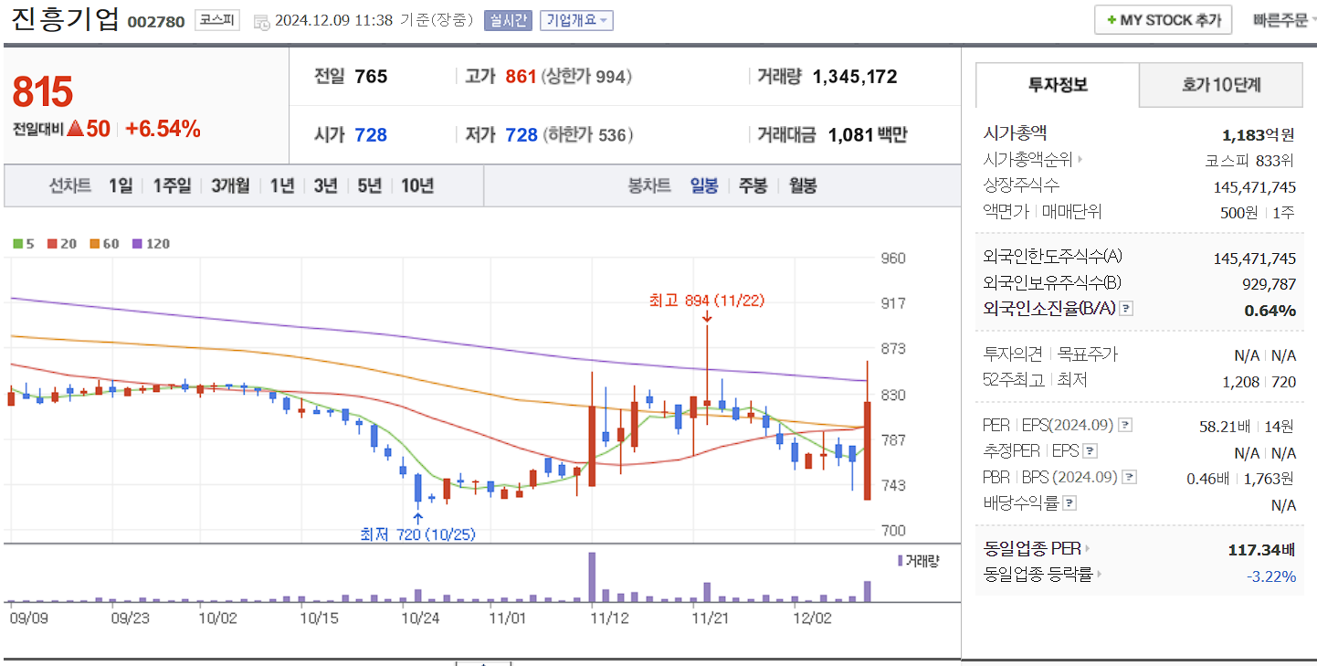Click the 코스피 market badge next to 진흥기업
Screen dimensions: 1317x666
pyautogui.click(x=216, y=20)
